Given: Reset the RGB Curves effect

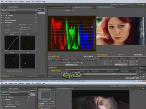Looking at the screenshot, I should coord(36,22).
